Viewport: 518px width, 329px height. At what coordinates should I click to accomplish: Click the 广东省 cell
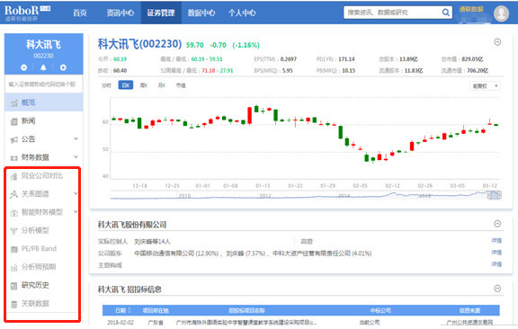[156, 323]
